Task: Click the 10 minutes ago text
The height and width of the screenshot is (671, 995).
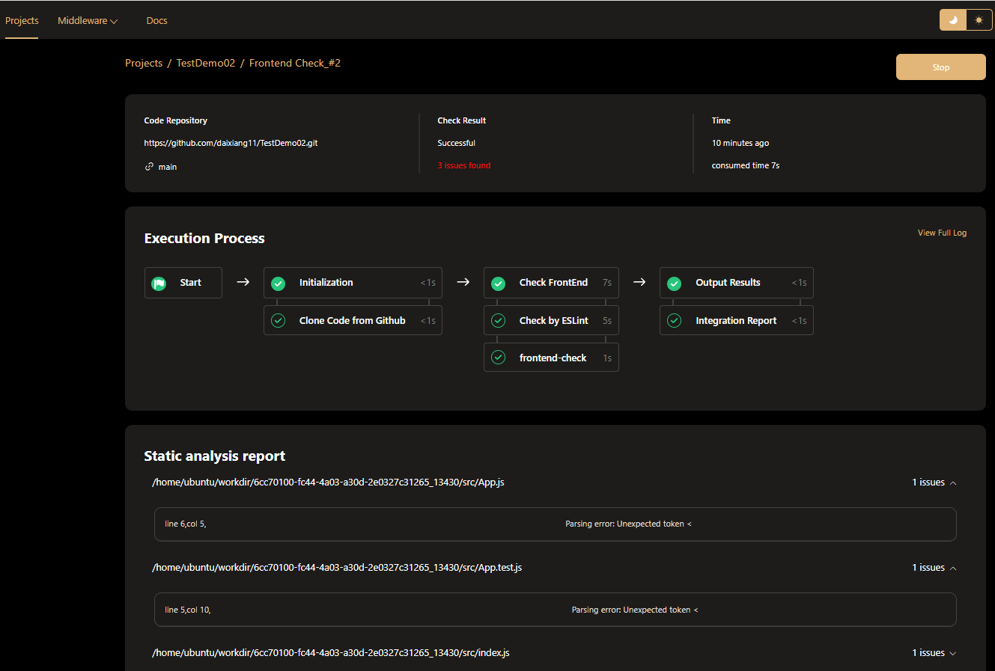Action: pyautogui.click(x=740, y=143)
